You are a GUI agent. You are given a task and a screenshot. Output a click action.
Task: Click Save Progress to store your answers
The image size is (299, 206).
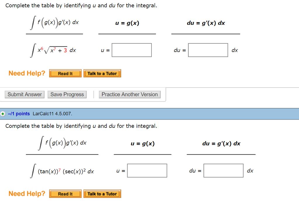pyautogui.click(x=67, y=94)
